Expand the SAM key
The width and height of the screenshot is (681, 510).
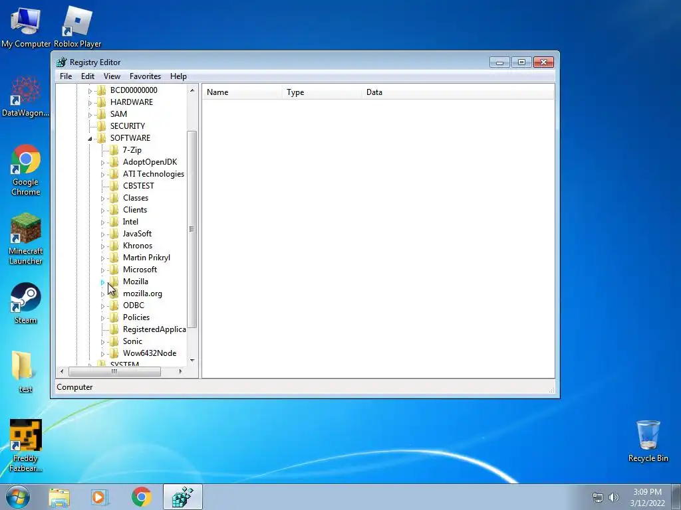tap(90, 115)
